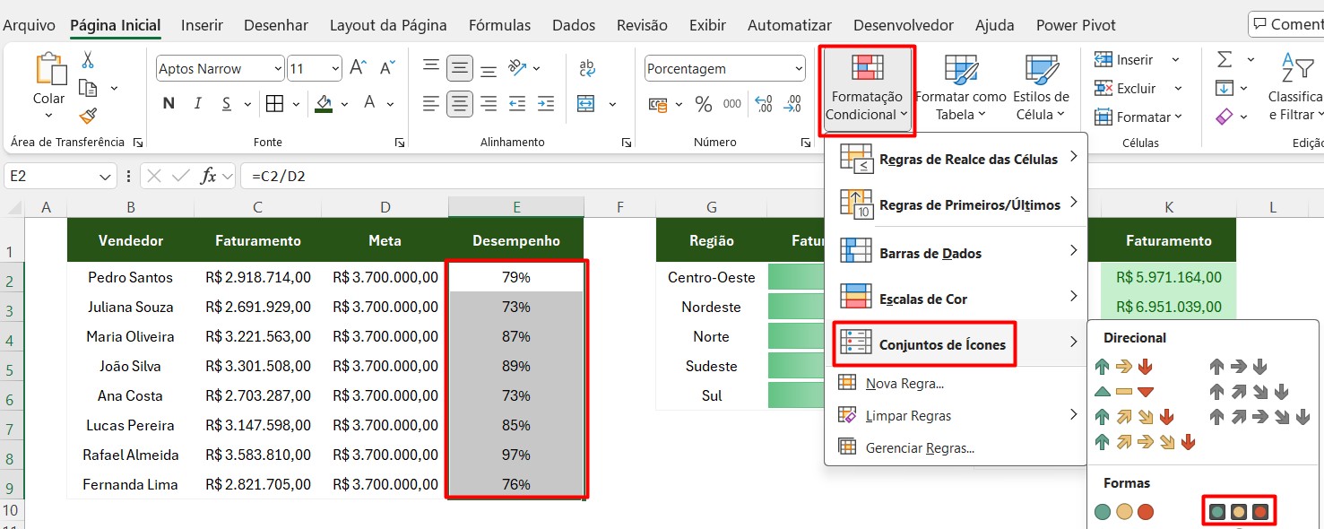Viewport: 1324px width, 529px height.
Task: Increase font size with larger A icon
Action: [358, 68]
